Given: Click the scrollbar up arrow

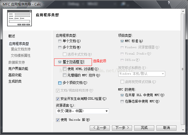Looking at the screenshot, I should point(183,11).
